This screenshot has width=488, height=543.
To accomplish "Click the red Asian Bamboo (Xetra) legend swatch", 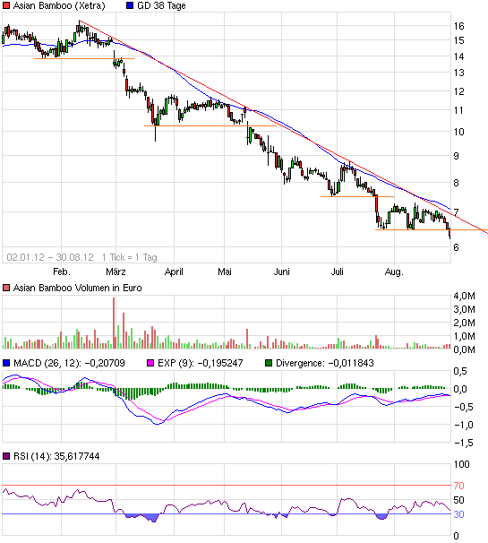I will (6, 5).
